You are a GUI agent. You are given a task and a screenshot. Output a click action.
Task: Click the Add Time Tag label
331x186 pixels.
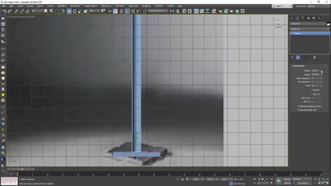(239, 184)
